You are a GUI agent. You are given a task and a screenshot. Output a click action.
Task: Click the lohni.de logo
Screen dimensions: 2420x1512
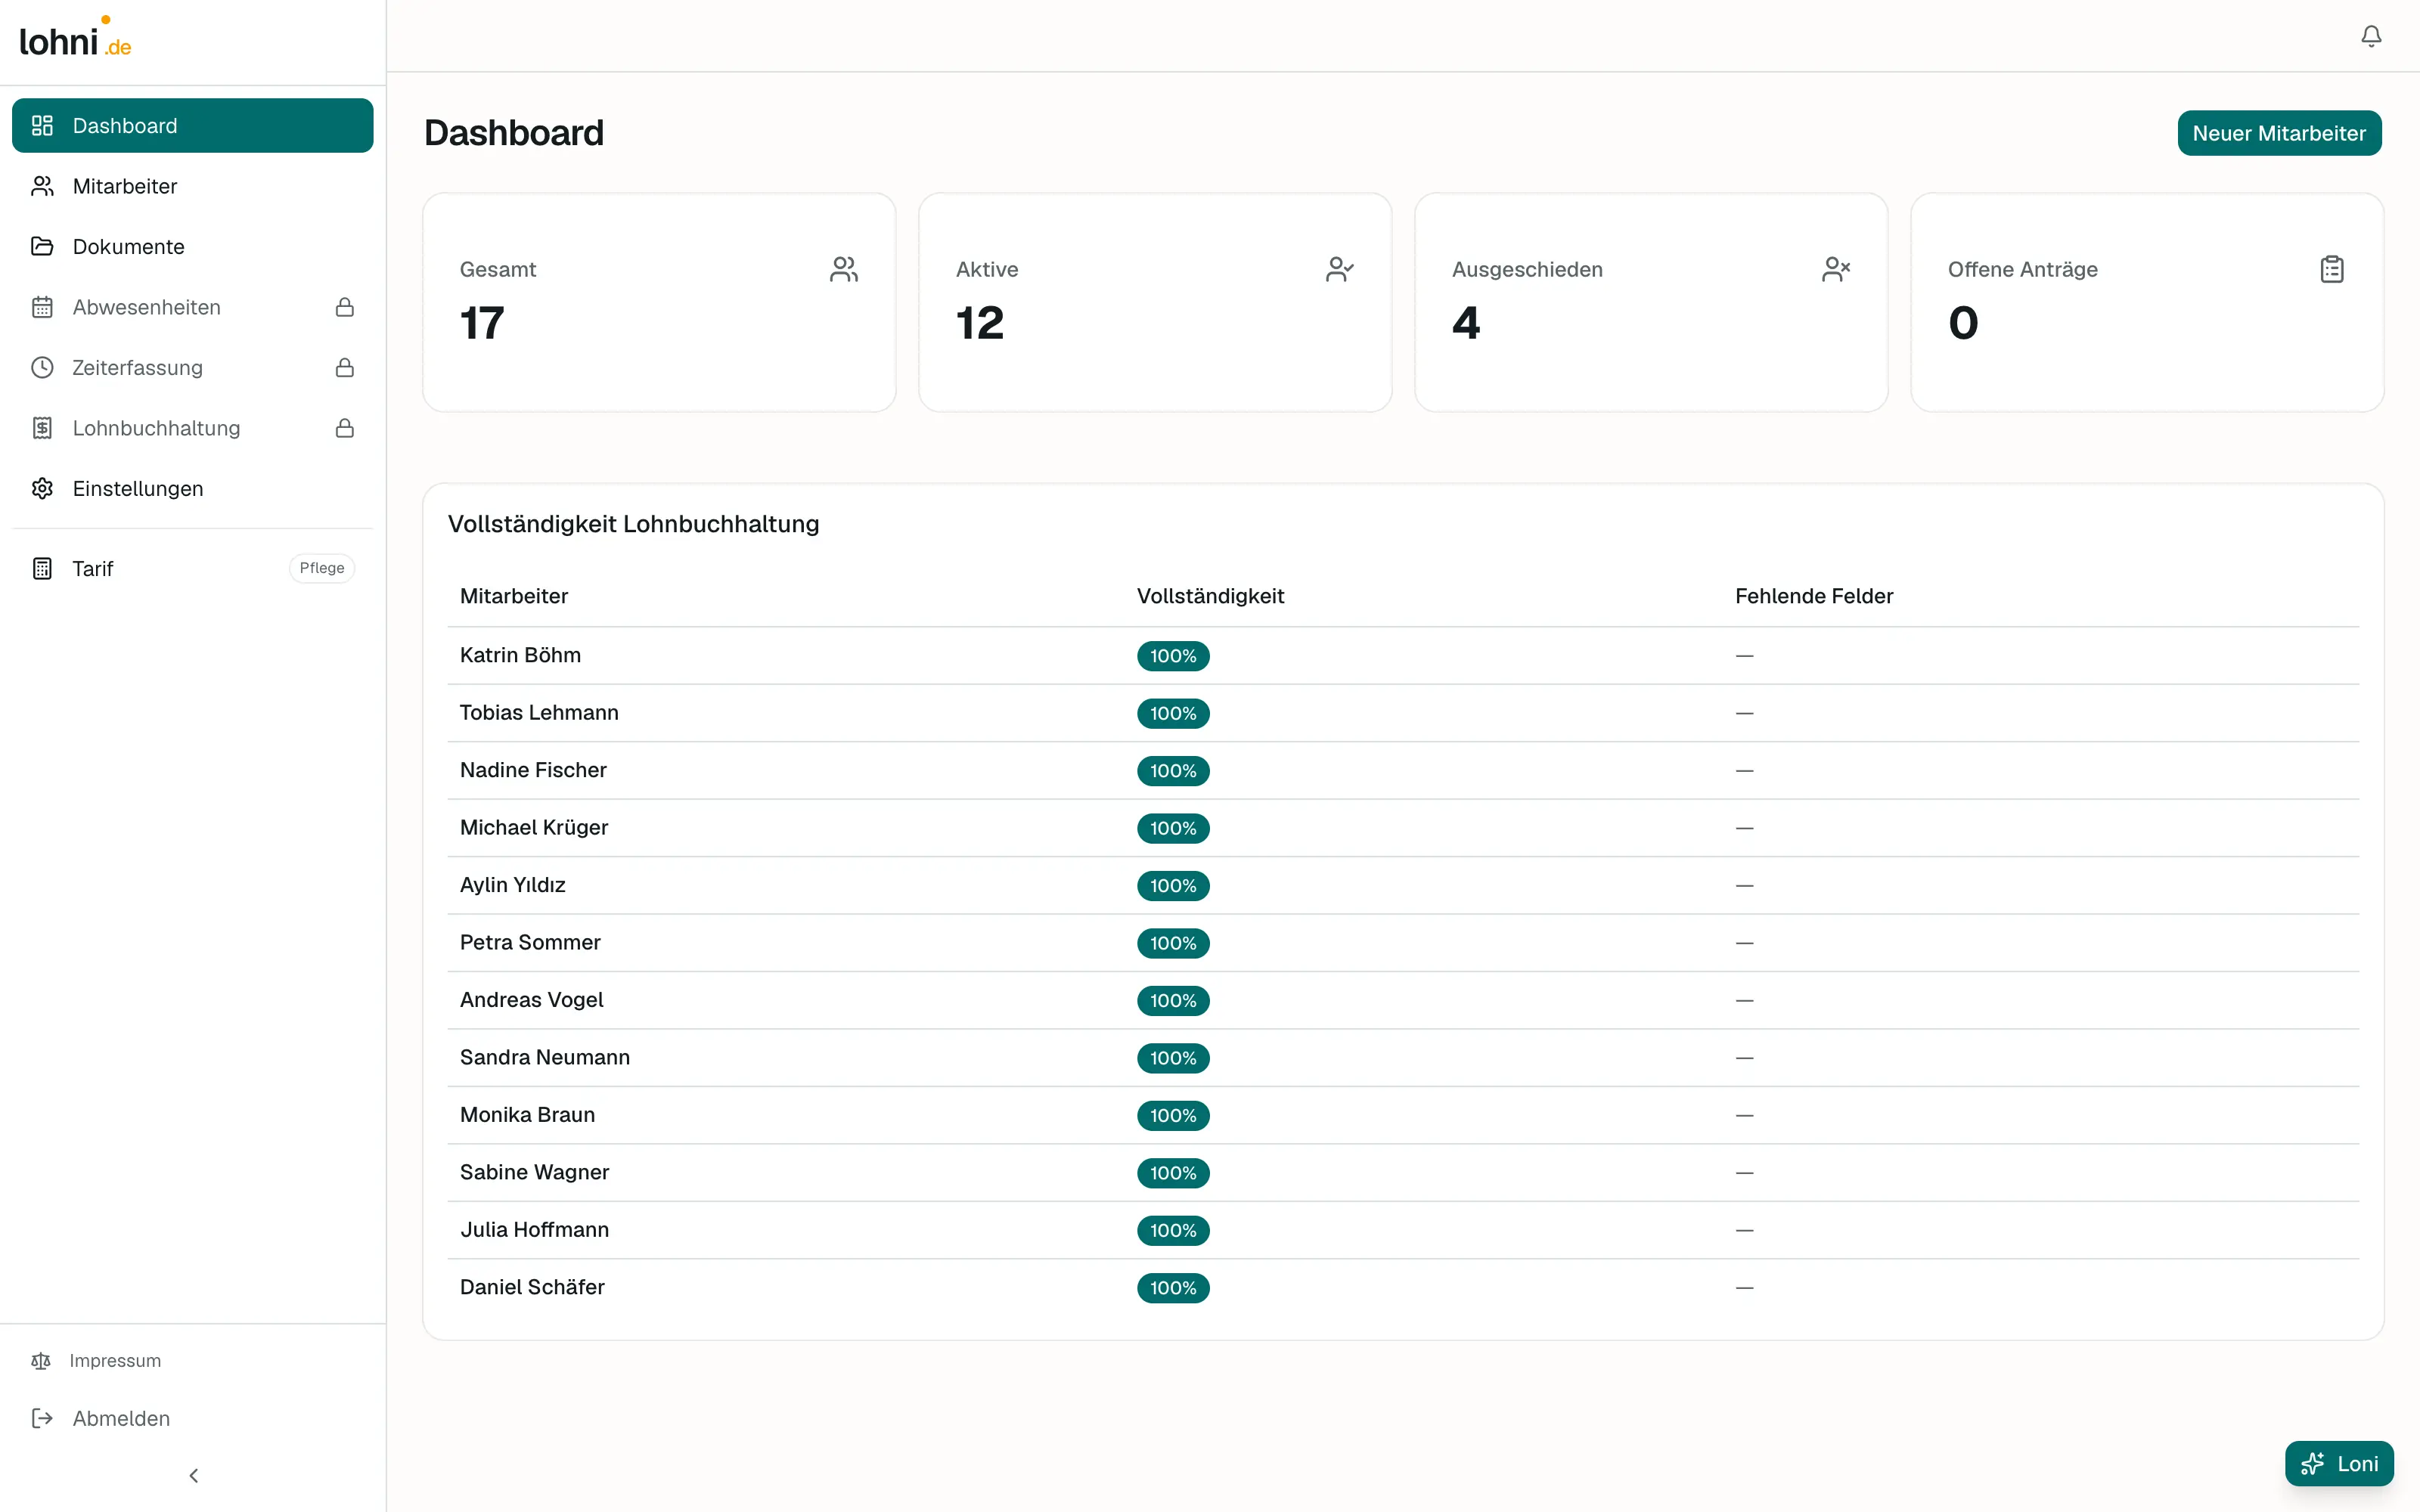click(75, 38)
